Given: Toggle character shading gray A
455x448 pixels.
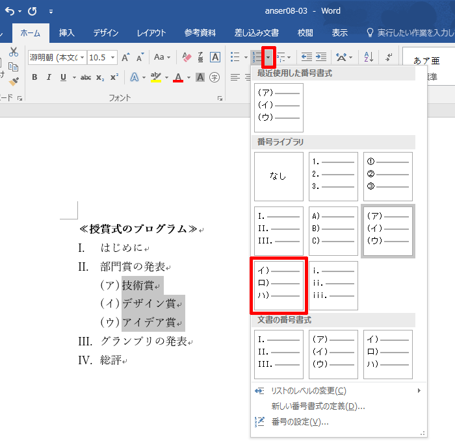Looking at the screenshot, I should click(200, 77).
